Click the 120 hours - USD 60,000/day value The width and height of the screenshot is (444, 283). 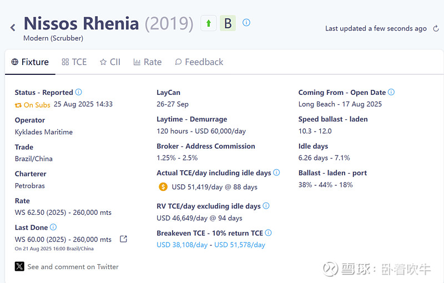201,132
